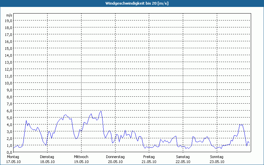Viewport: 264px width, 165px height.
Task: Click the 17,0 y-axis label
Action: (x=9, y=35)
